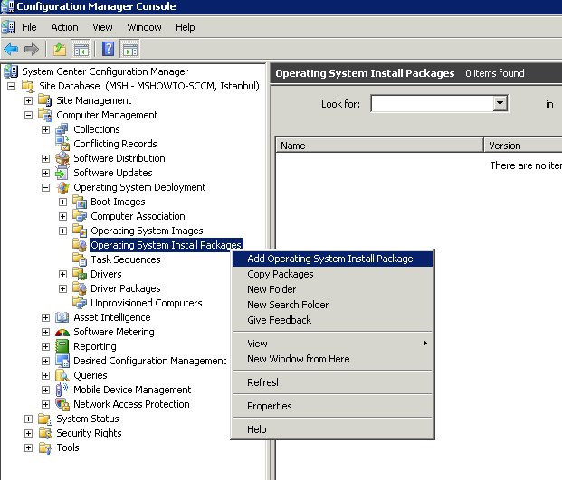Screen dimensions: 562x480
Task: Click the Asset Intelligence book icon
Action: click(62, 317)
